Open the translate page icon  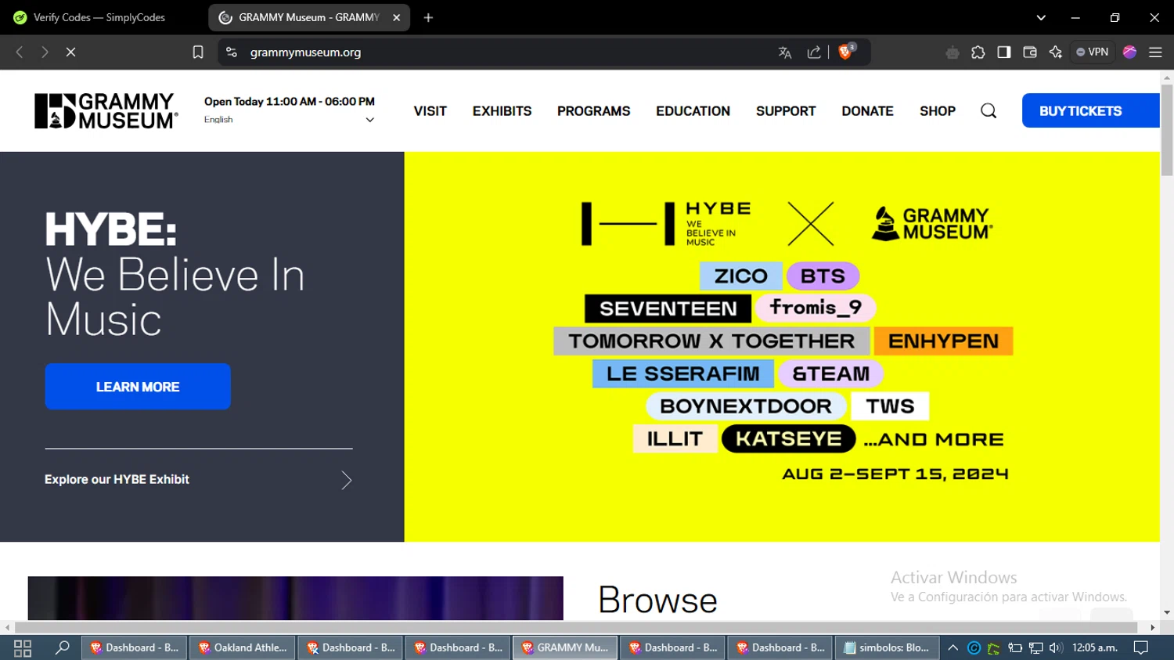[x=785, y=52]
